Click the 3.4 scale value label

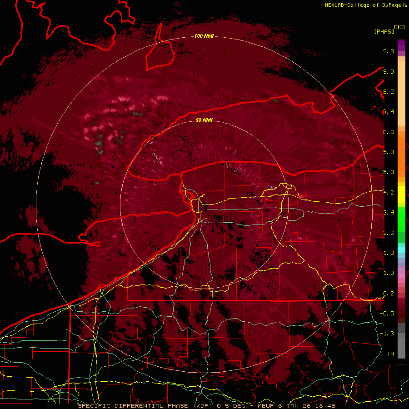[389, 213]
